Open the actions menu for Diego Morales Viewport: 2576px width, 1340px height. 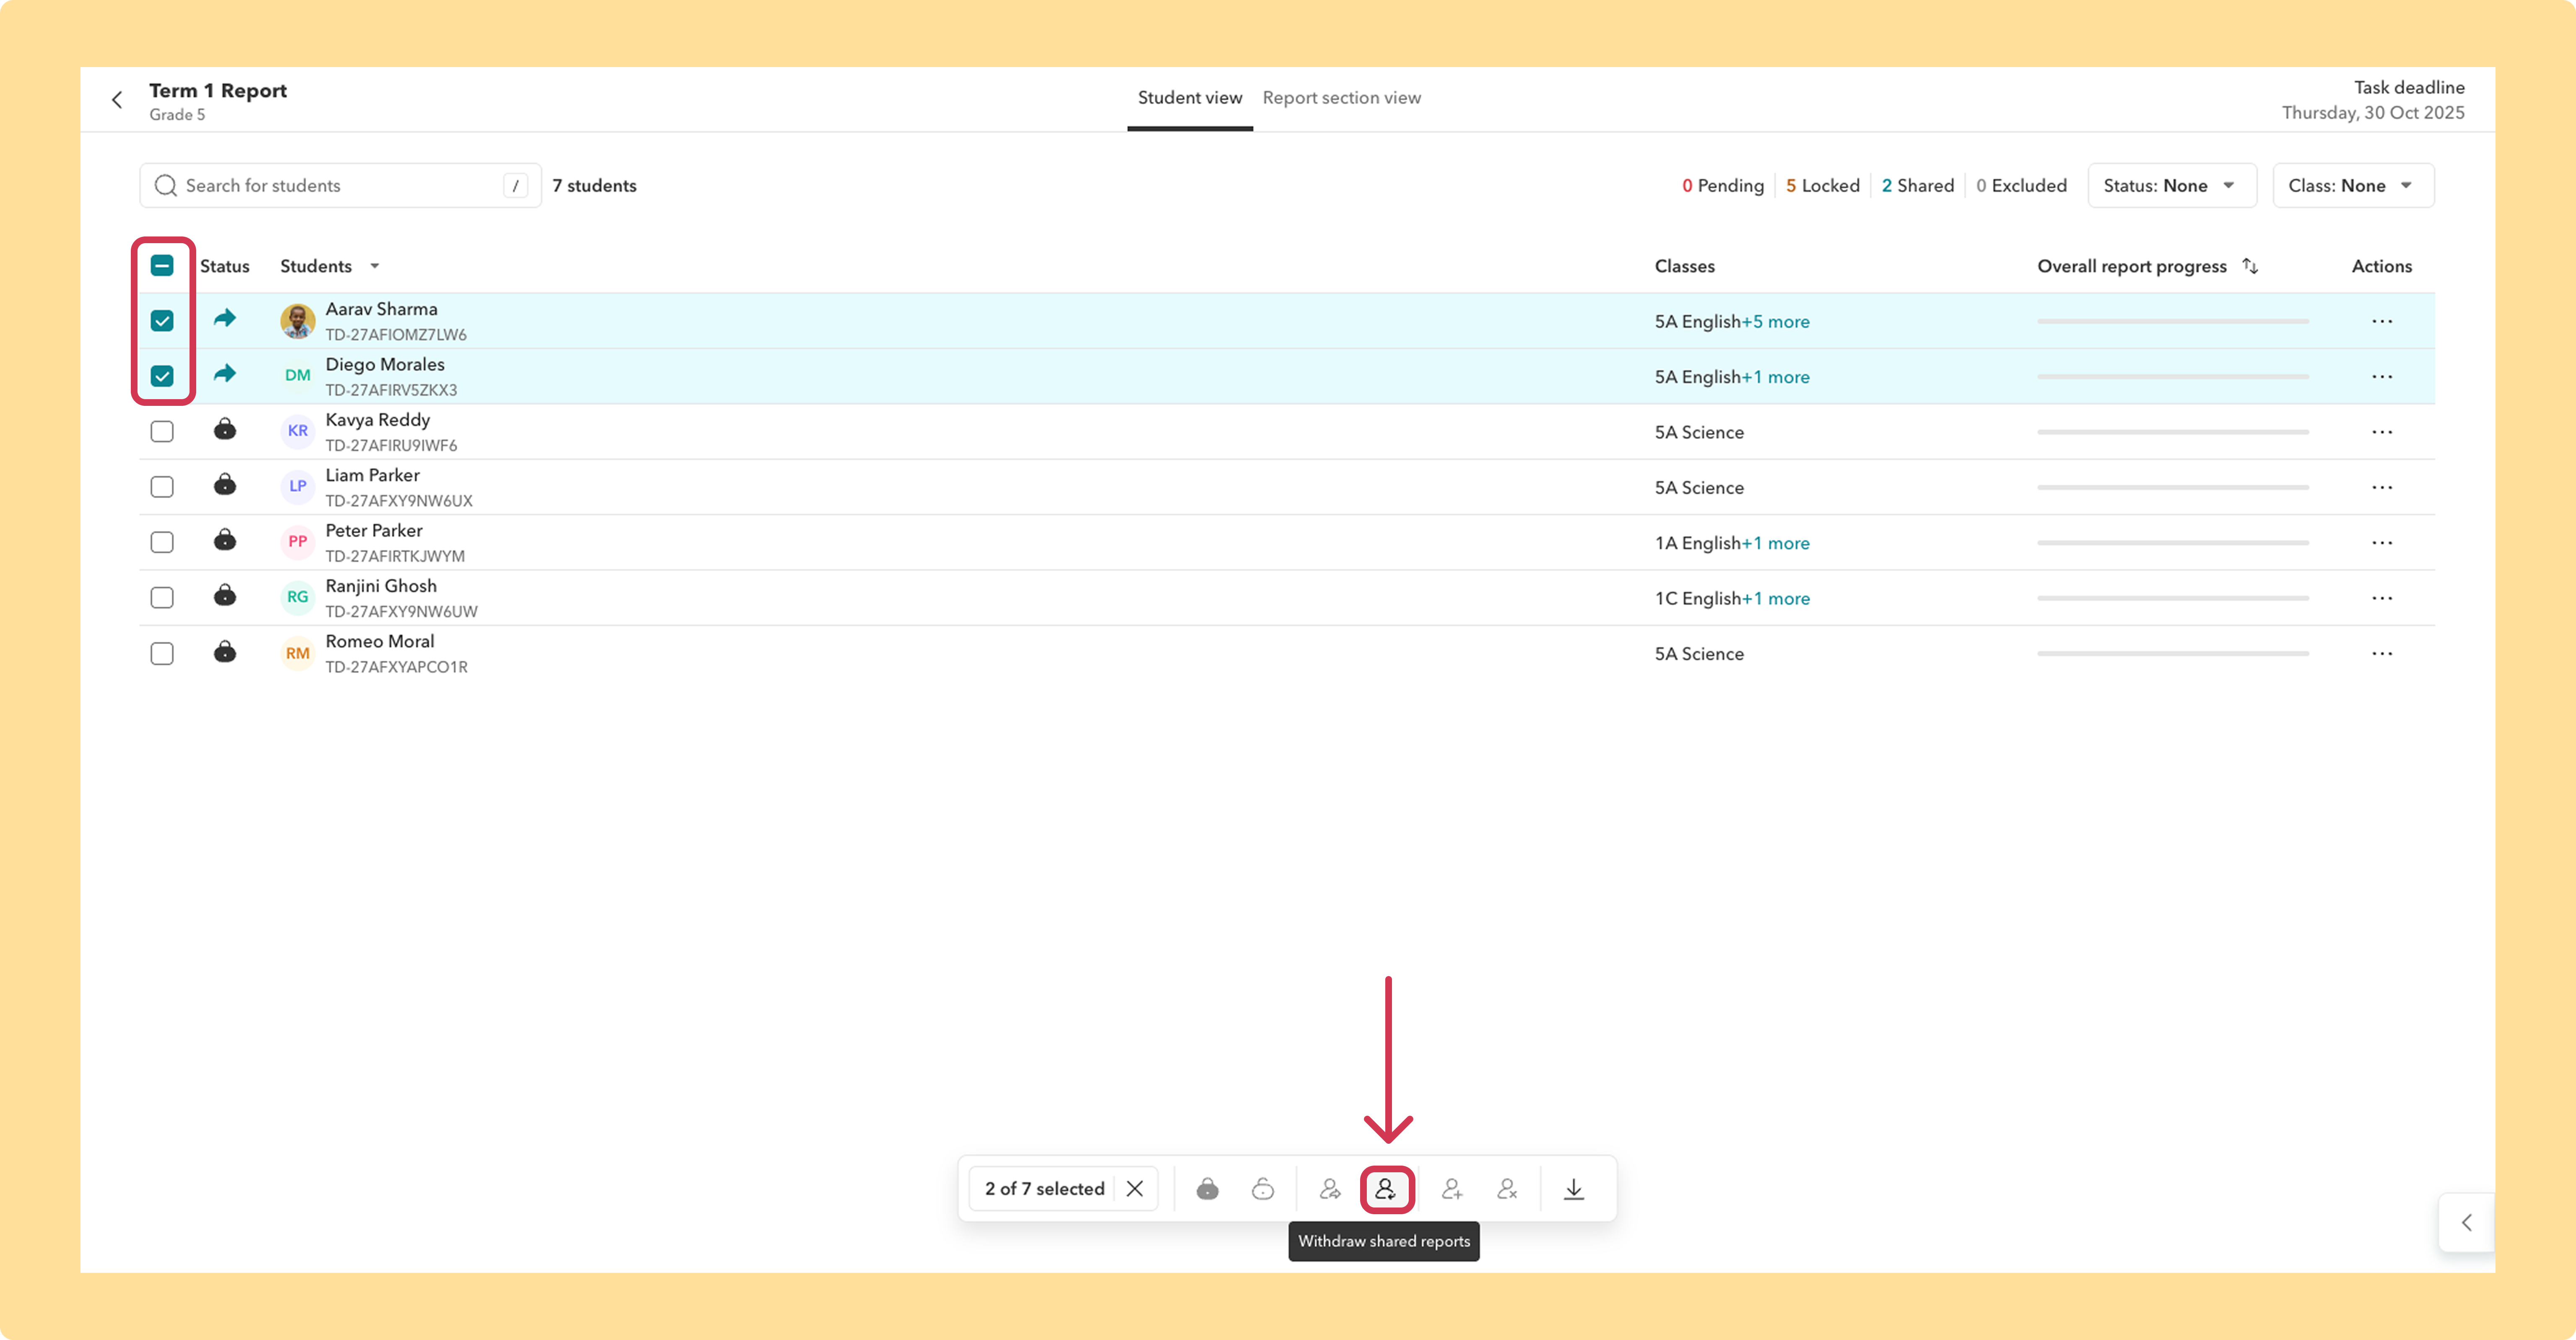click(2382, 376)
